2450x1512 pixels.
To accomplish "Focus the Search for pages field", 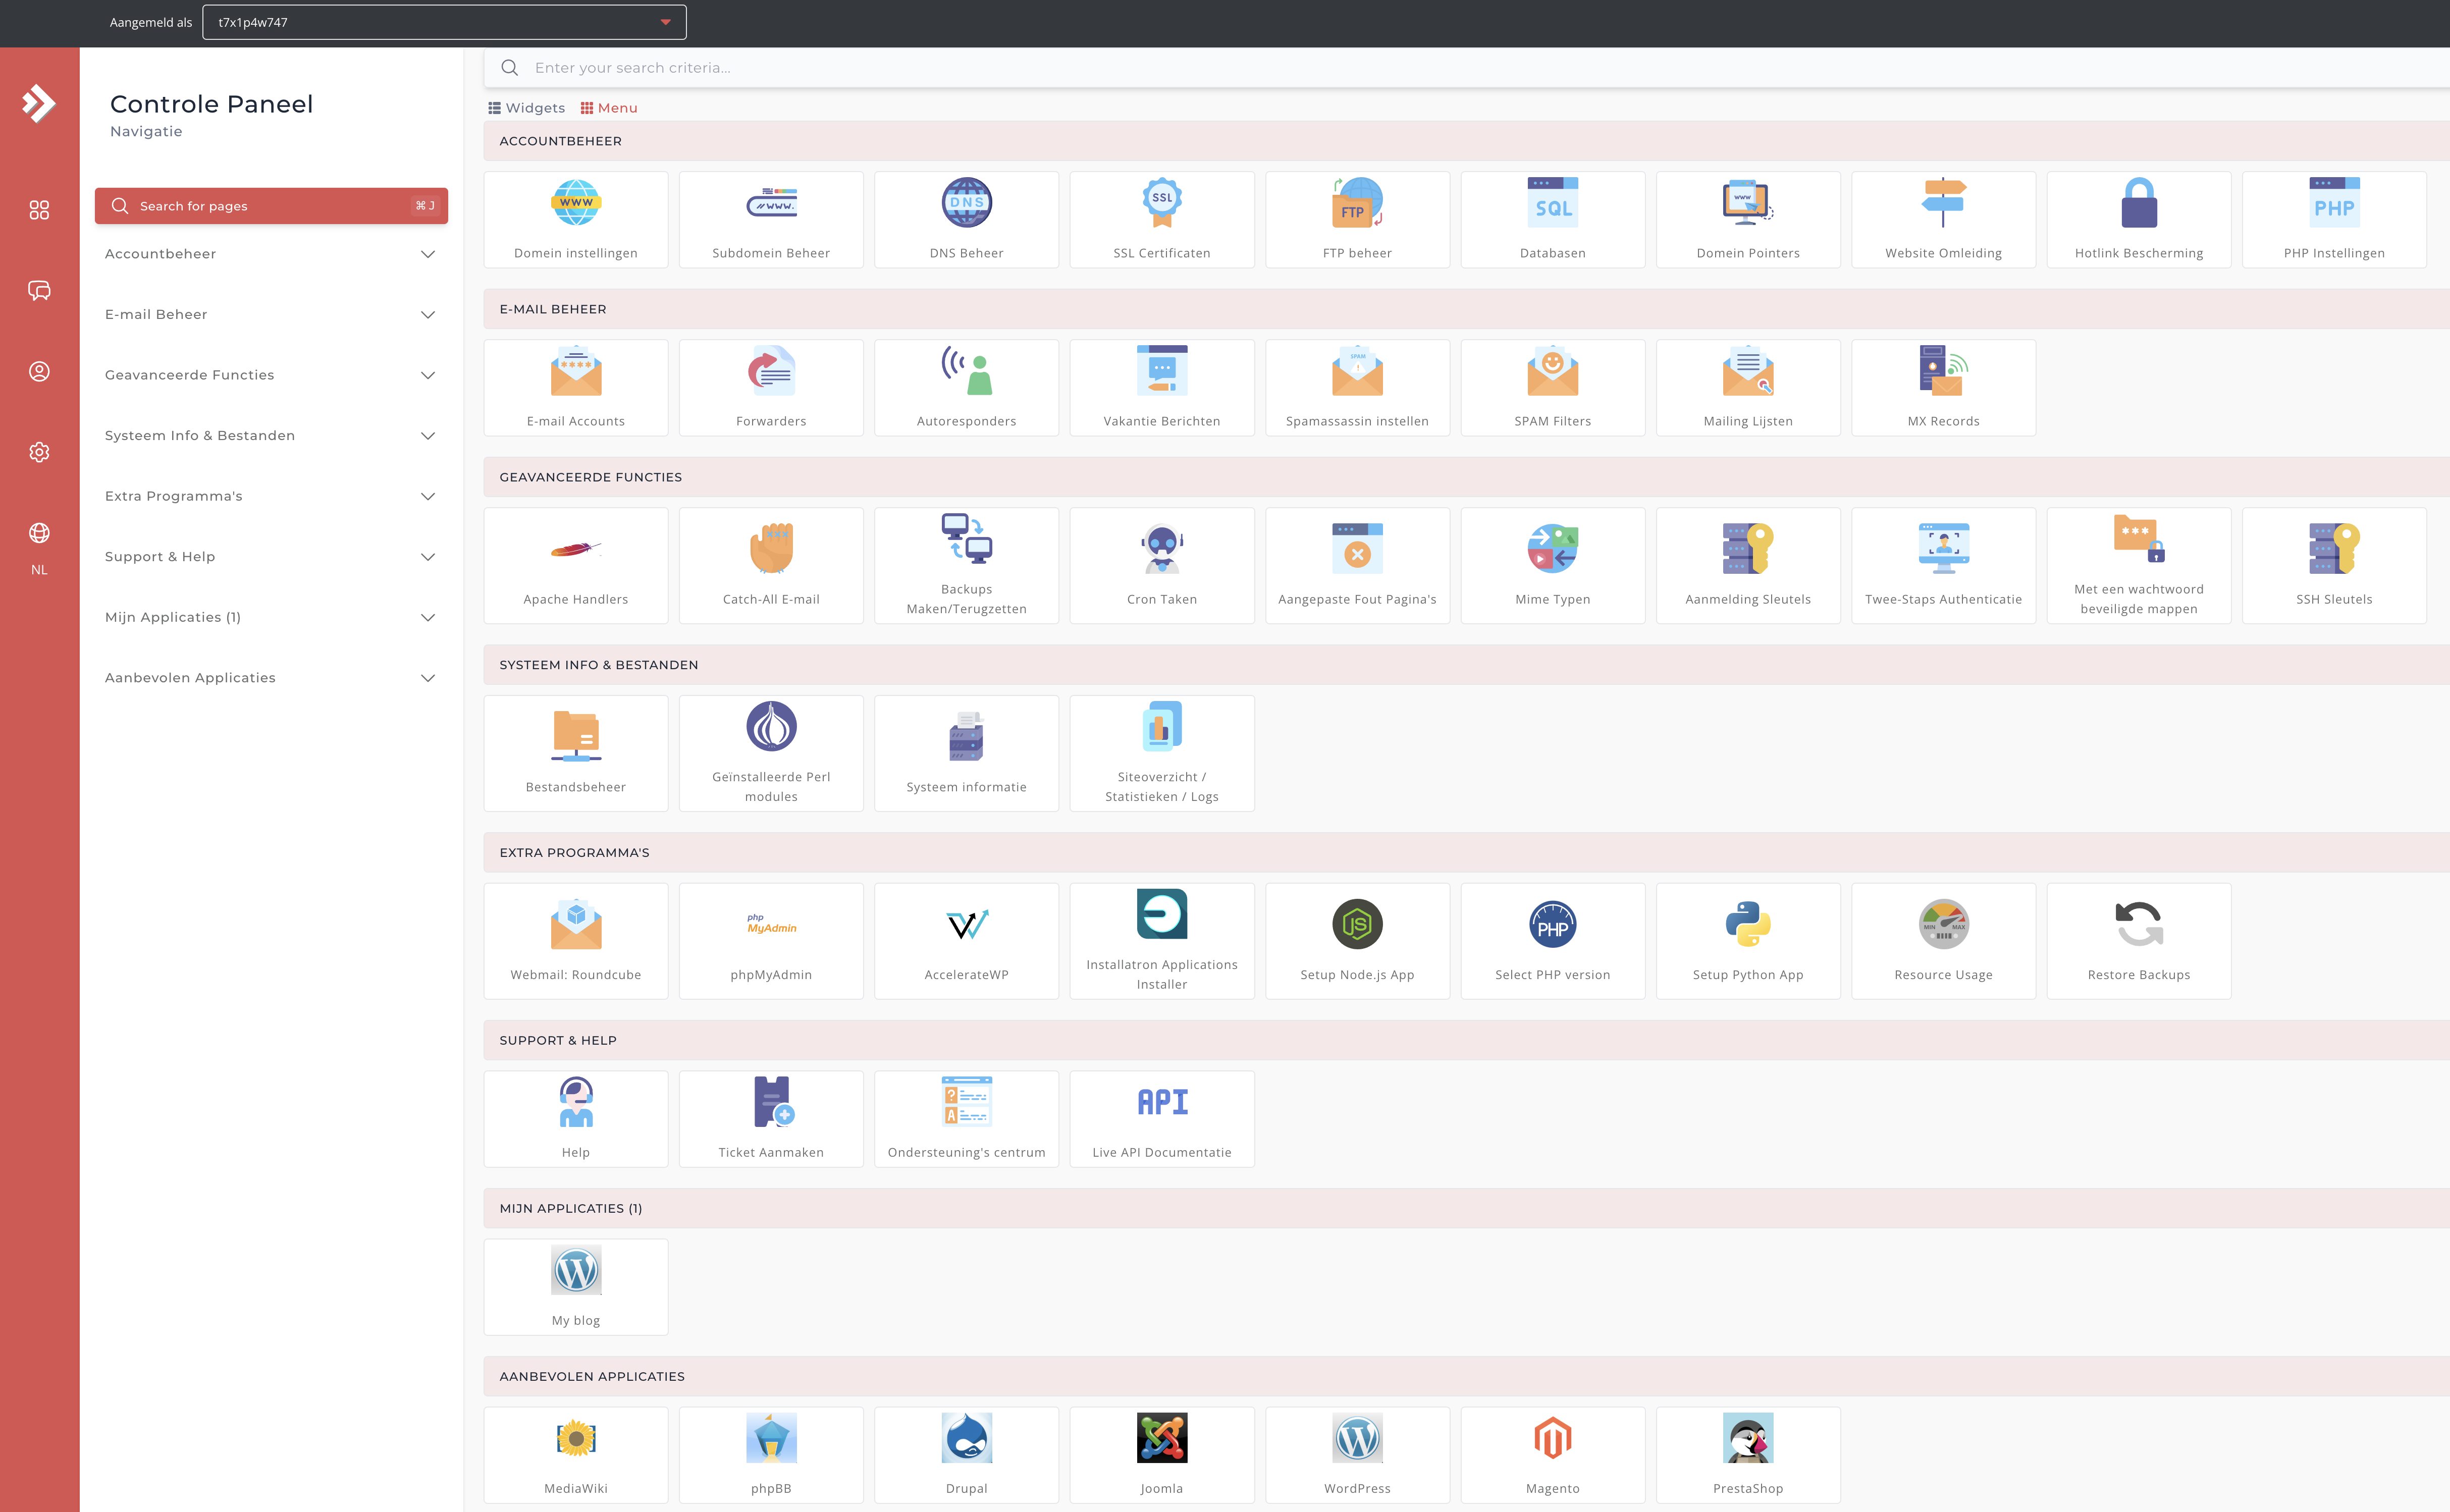I will 270,206.
